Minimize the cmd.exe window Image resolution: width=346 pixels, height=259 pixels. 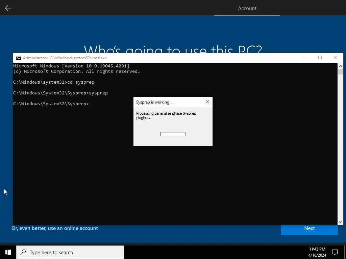click(x=305, y=58)
